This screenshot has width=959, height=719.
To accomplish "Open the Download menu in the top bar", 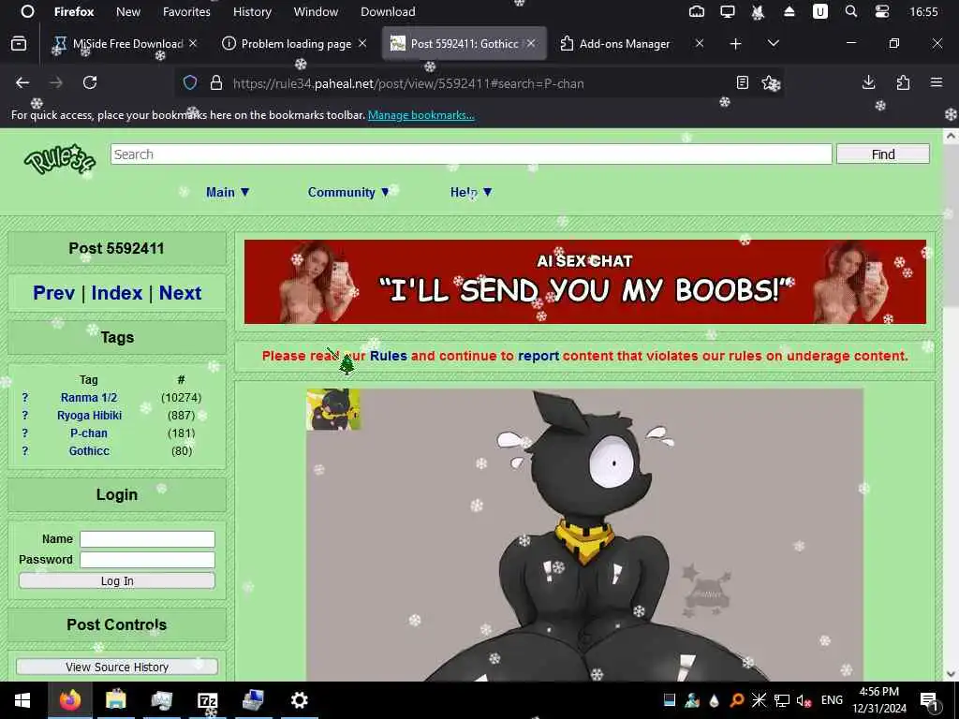I will tap(388, 11).
